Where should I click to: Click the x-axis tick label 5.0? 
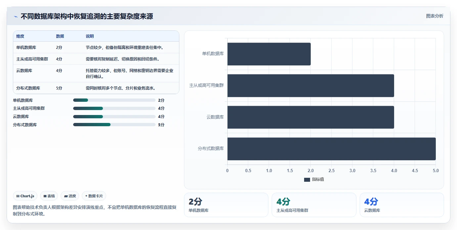click(x=435, y=171)
